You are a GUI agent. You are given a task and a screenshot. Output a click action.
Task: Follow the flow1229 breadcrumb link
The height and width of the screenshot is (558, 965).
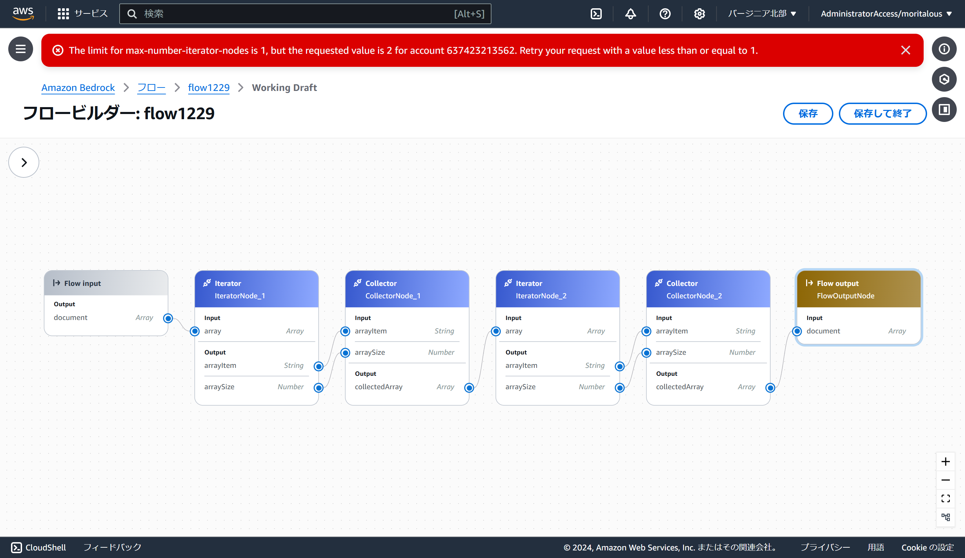[x=208, y=87]
